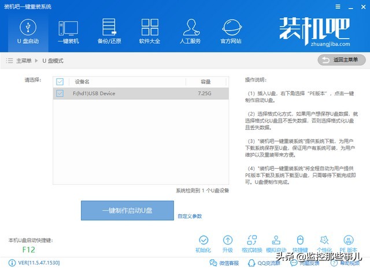370x269 pixels.
Task: Click U盘模式 in the breadcrumb
Action: click(53, 61)
